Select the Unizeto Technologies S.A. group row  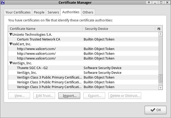(x=83, y=34)
